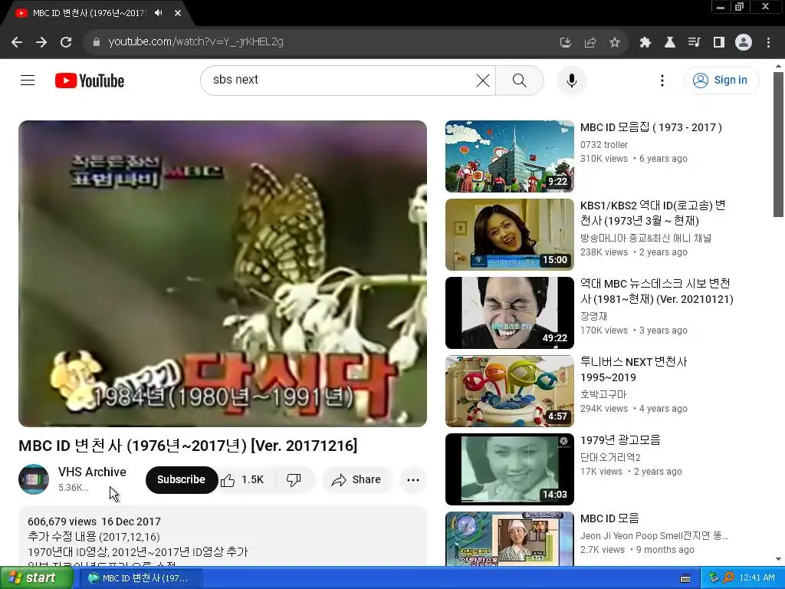Click the install app icon in address bar
785x589 pixels.
point(565,43)
